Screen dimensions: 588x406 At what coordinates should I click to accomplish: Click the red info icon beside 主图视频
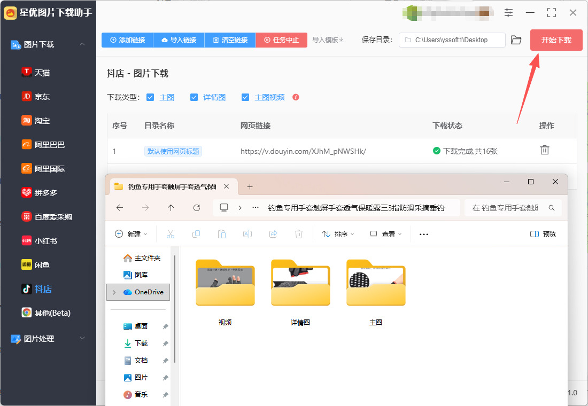pos(296,97)
